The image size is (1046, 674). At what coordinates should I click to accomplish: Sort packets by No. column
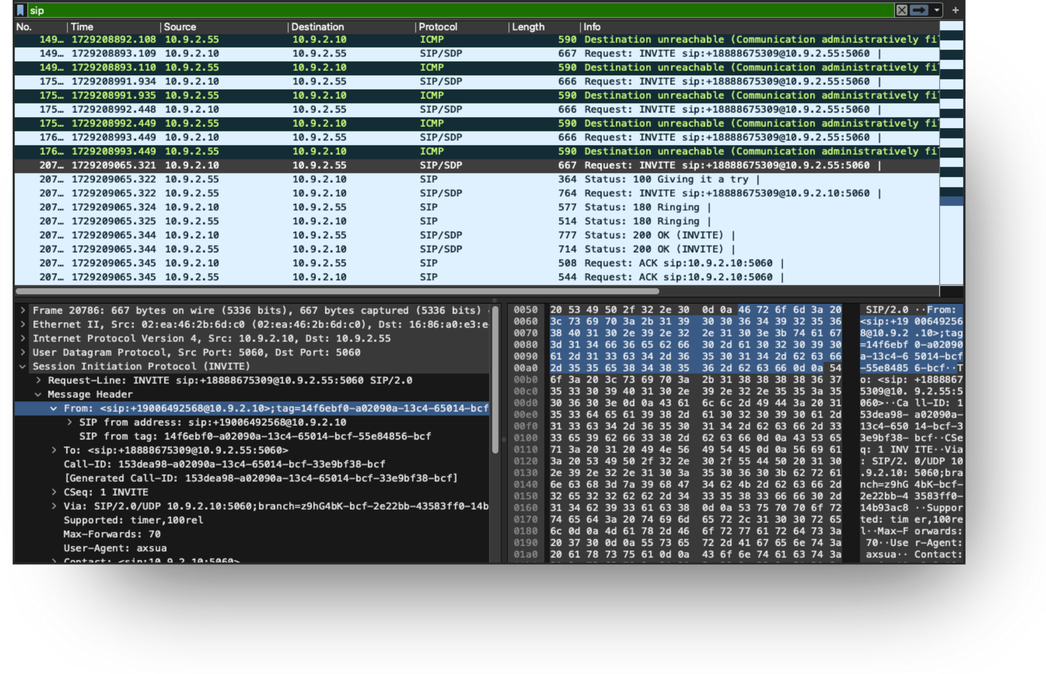pos(40,27)
